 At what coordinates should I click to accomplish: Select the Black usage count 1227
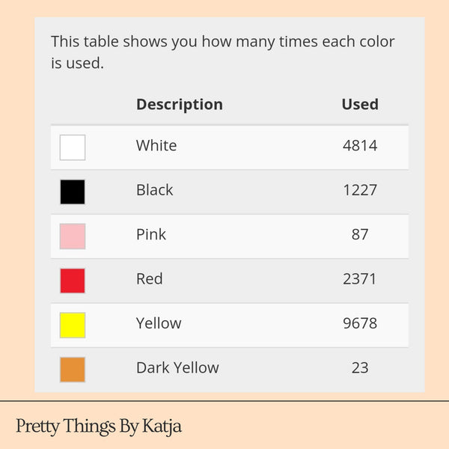click(x=360, y=190)
